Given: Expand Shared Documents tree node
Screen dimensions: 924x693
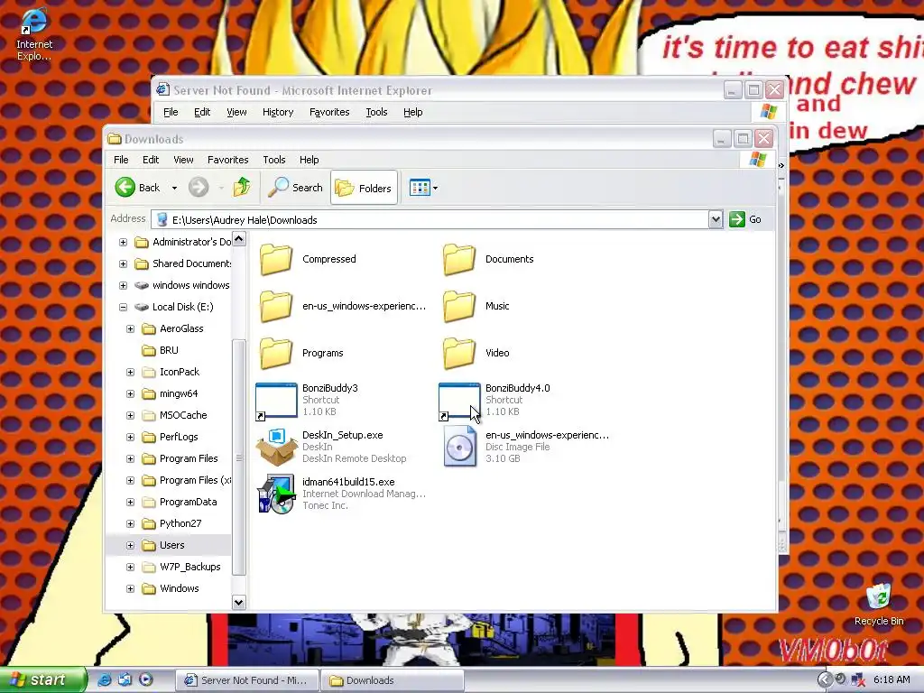Looking at the screenshot, I should (123, 263).
